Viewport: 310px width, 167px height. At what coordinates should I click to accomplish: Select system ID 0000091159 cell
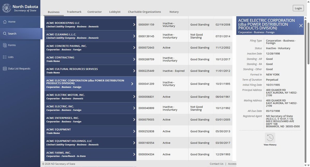coord(146,25)
